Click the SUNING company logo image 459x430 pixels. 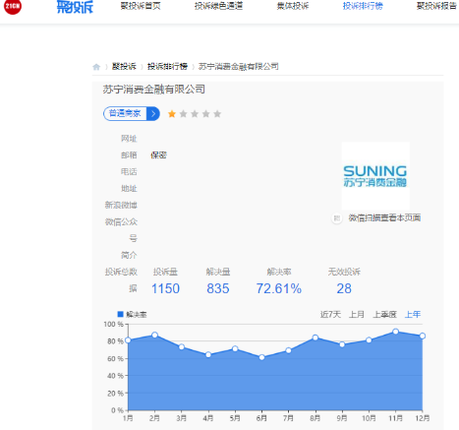click(375, 176)
